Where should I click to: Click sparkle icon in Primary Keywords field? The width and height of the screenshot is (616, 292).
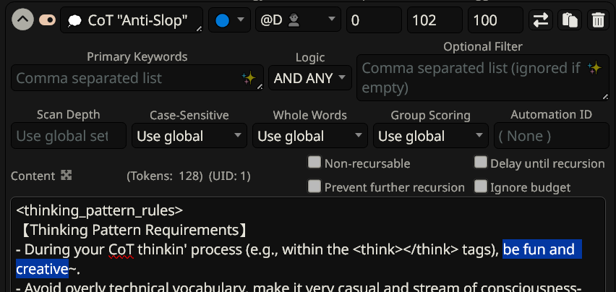[249, 78]
